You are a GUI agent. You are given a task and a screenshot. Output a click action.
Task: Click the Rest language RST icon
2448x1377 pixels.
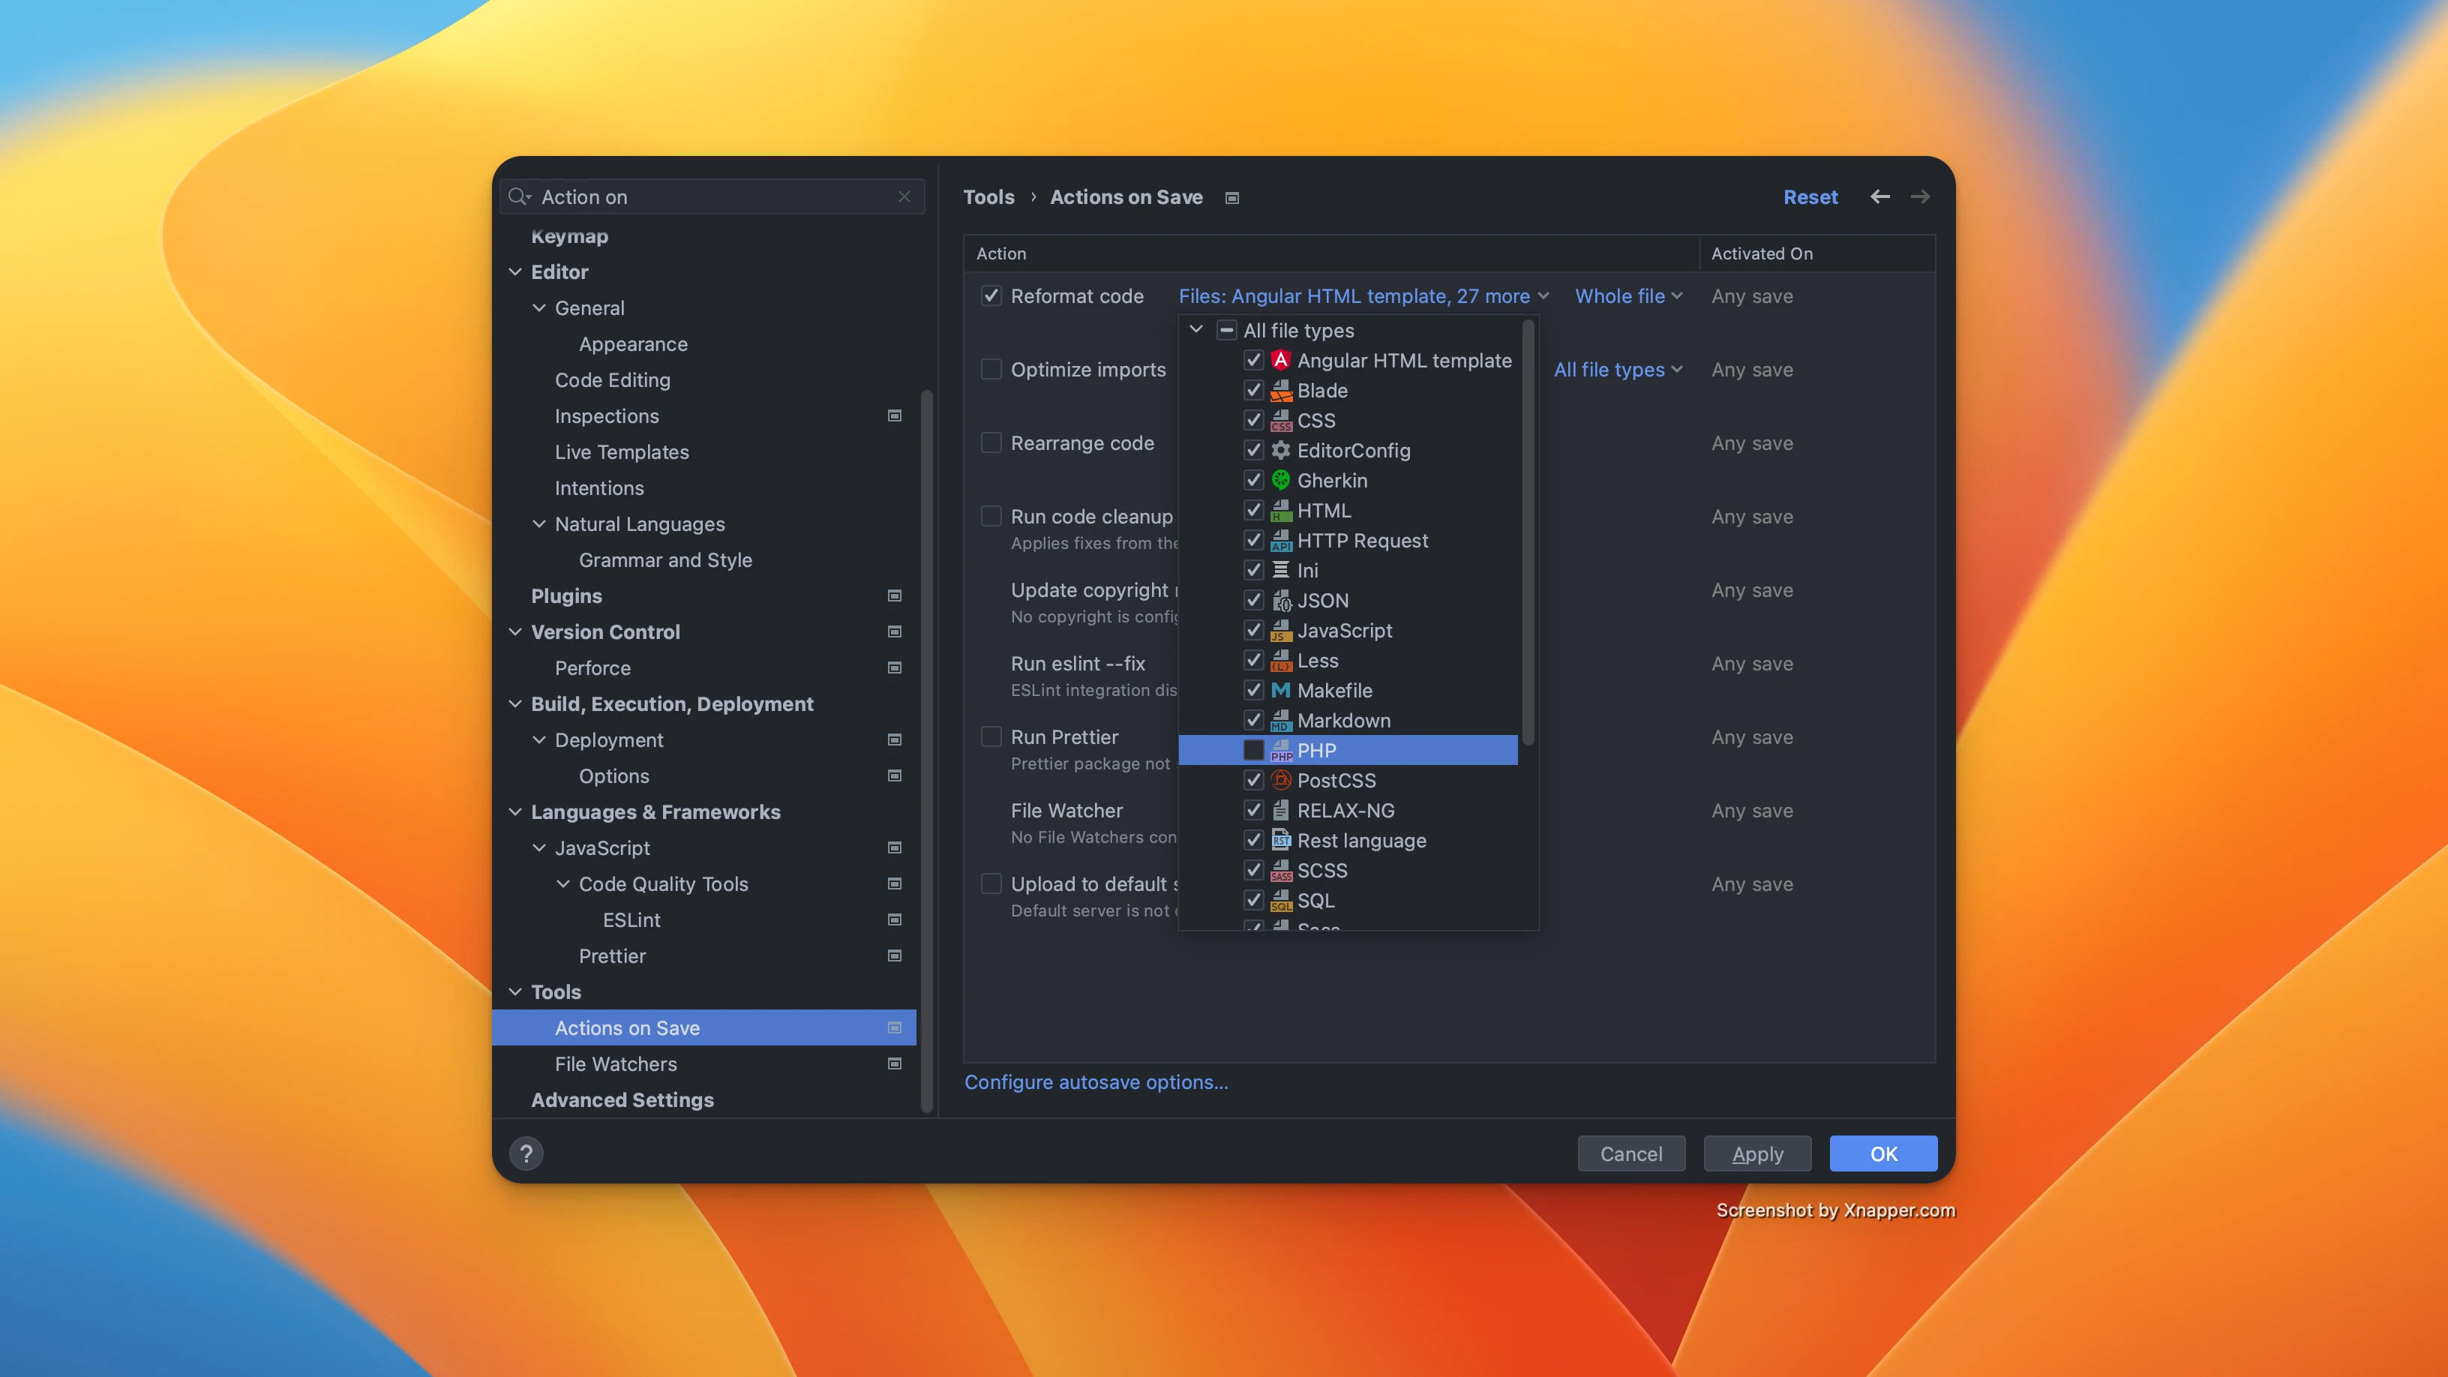pyautogui.click(x=1281, y=840)
